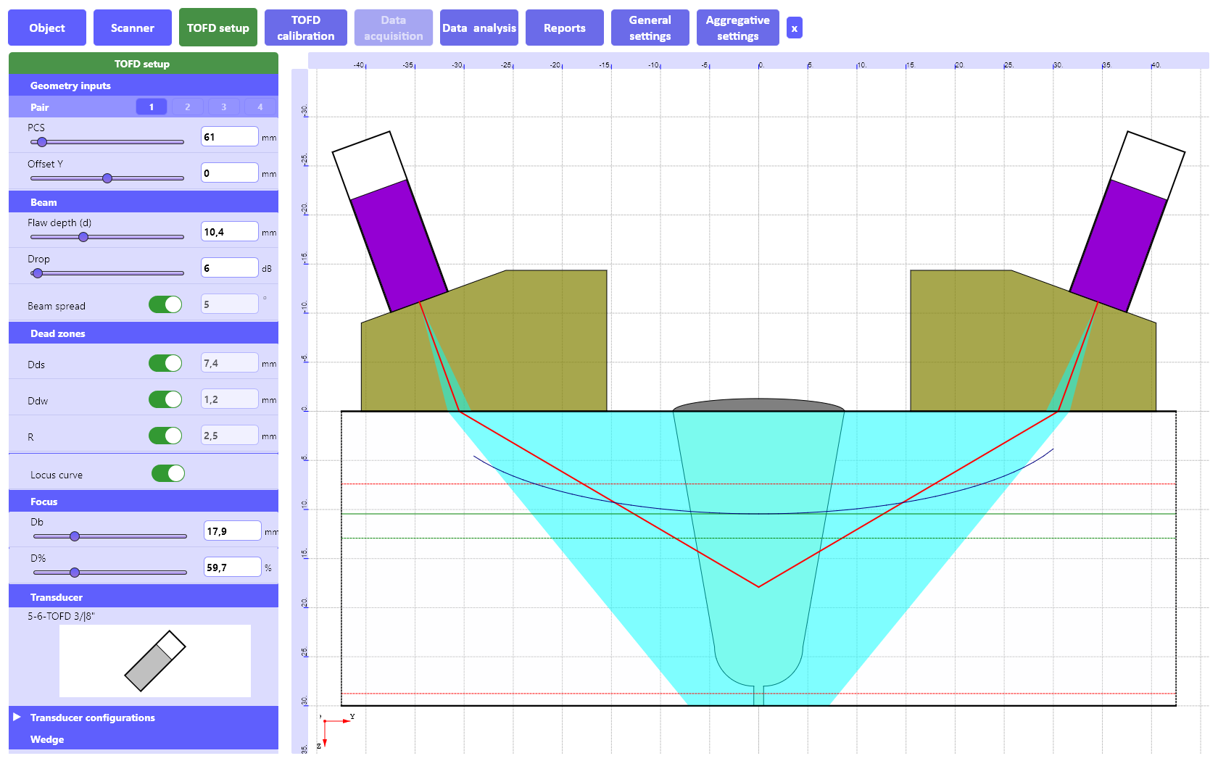Open the TOFD calibration tab

coord(305,28)
